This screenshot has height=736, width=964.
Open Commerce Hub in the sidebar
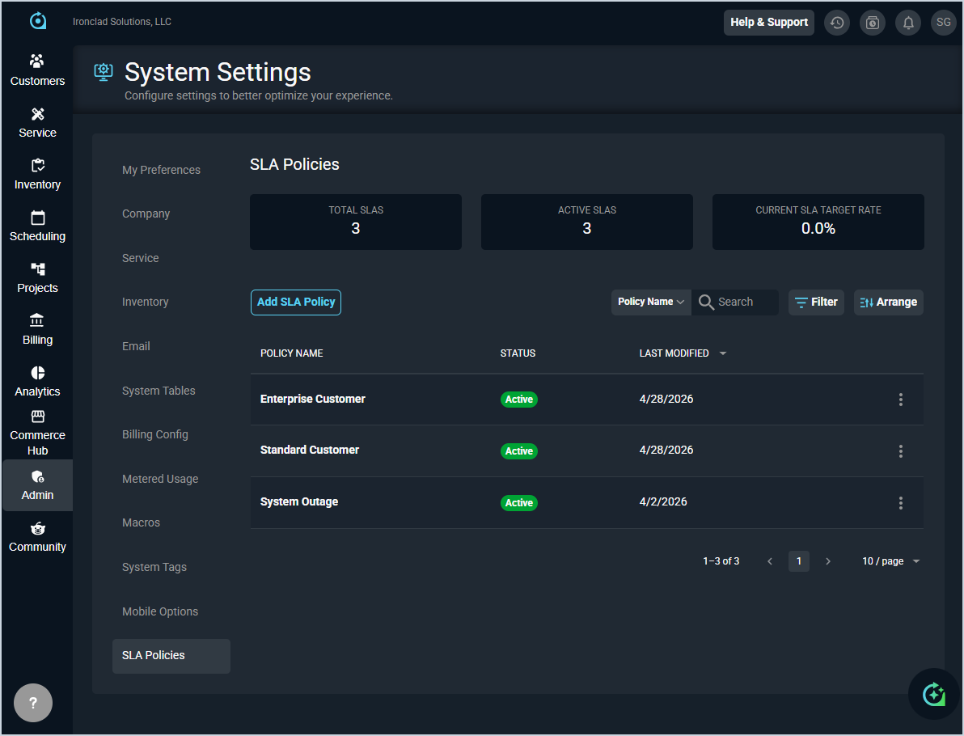37,433
